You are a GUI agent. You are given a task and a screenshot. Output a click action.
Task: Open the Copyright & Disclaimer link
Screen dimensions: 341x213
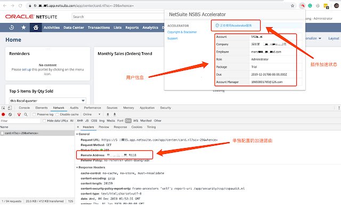point(182,32)
